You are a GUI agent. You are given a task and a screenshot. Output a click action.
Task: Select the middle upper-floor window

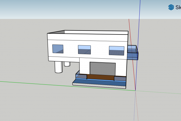pyautogui.click(x=84, y=50)
